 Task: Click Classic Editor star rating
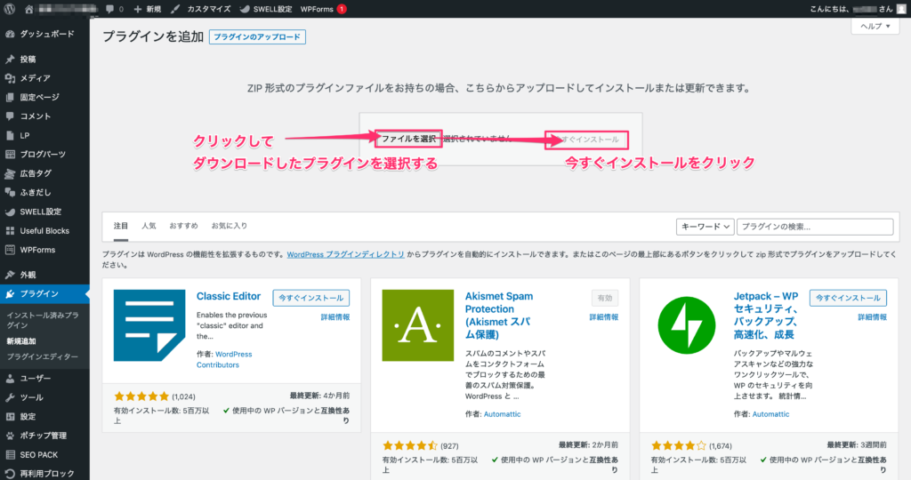[x=141, y=396]
